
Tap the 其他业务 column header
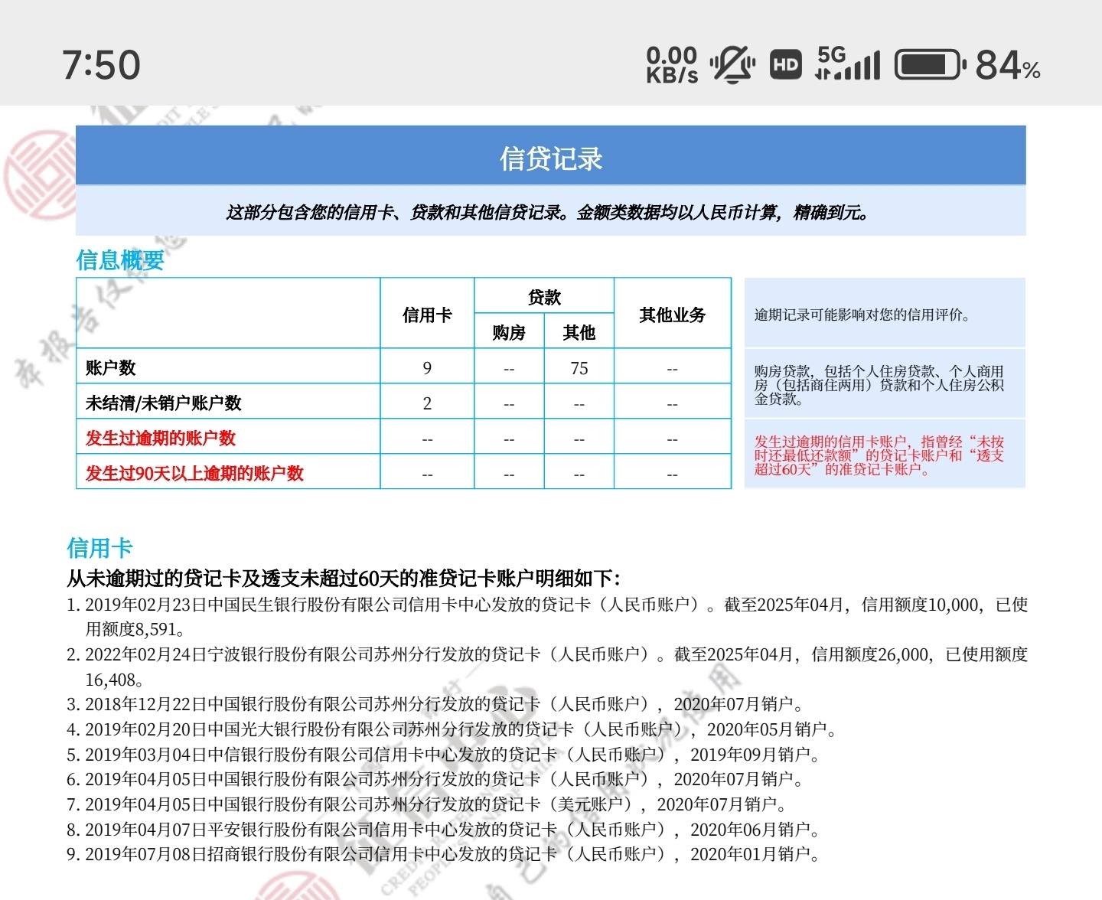click(x=673, y=315)
